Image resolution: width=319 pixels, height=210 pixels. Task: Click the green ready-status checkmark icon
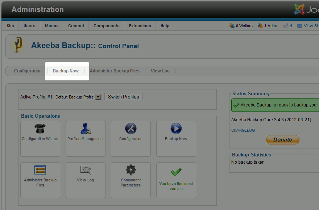click(x=236, y=105)
